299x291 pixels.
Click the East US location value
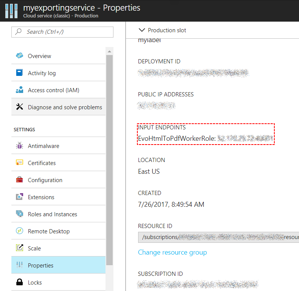pyautogui.click(x=149, y=171)
